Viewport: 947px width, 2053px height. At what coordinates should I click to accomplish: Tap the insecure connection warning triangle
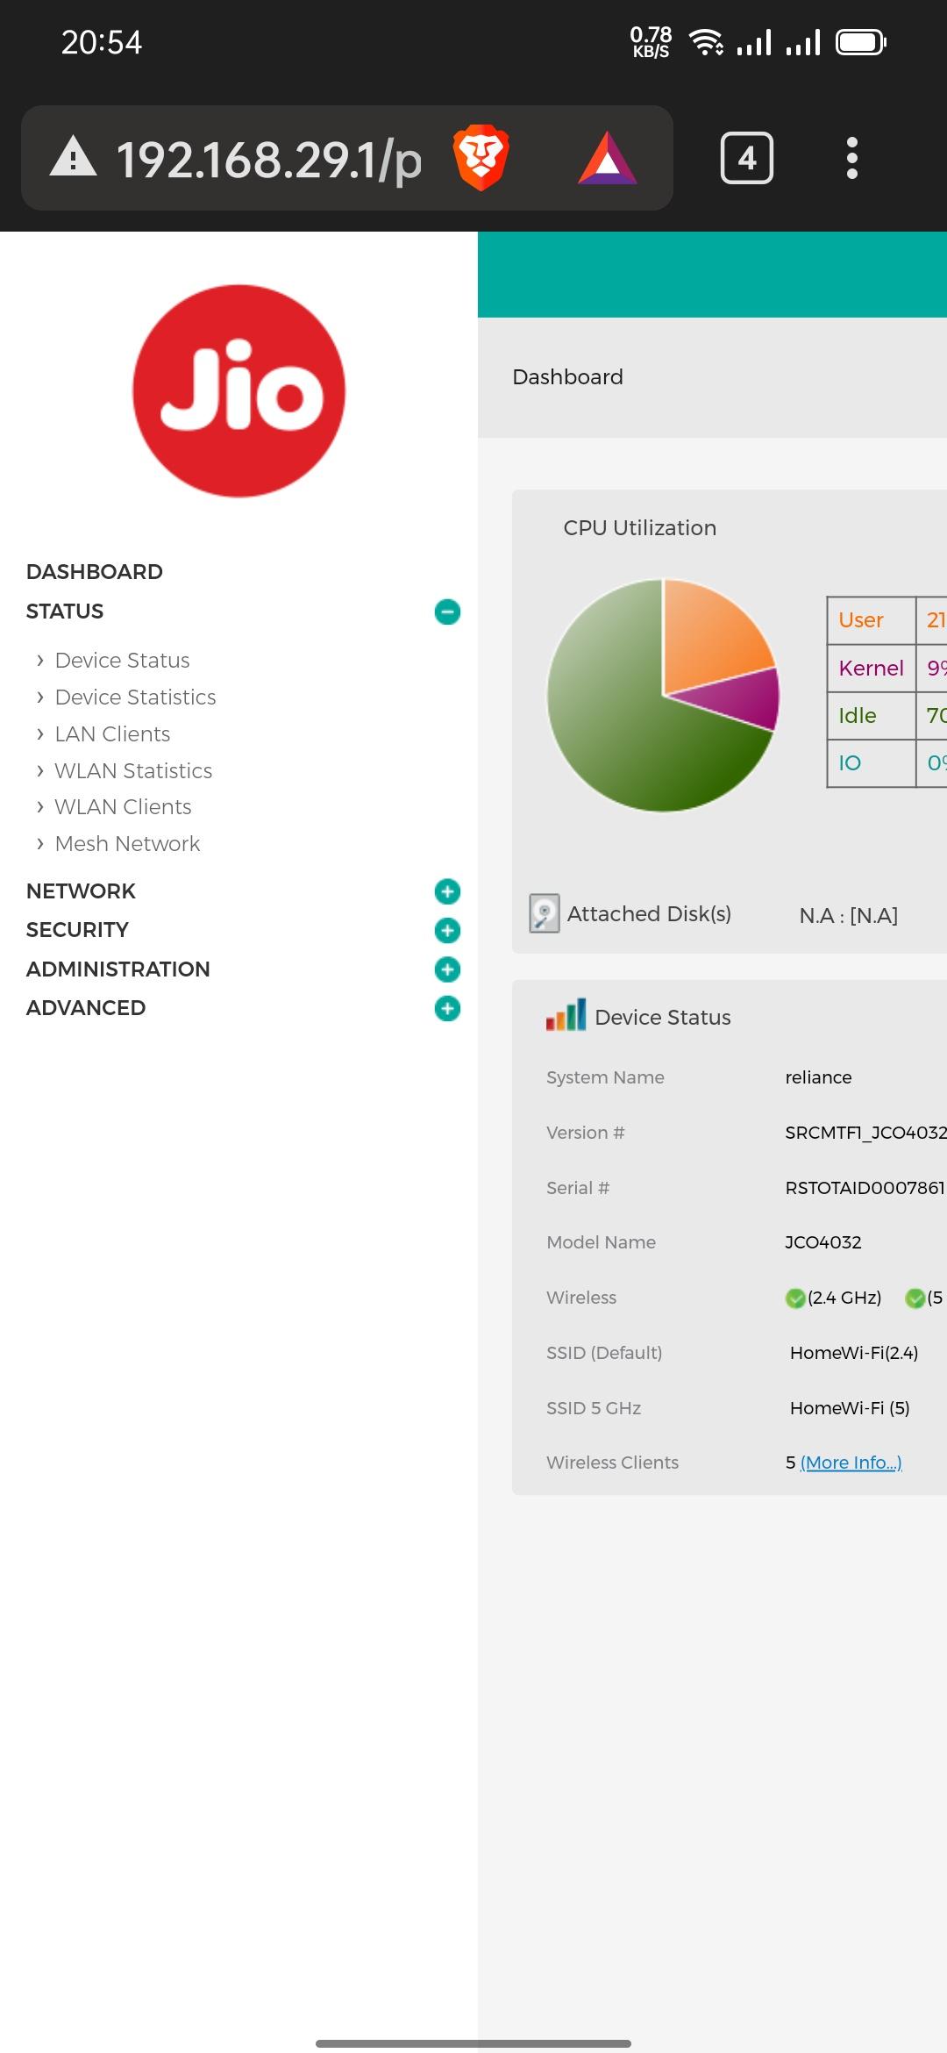click(x=73, y=158)
